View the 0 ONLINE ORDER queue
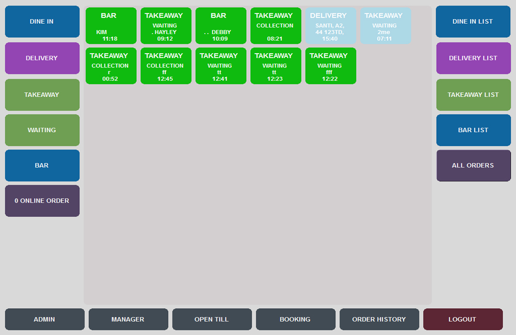This screenshot has height=335, width=516. 42,201
